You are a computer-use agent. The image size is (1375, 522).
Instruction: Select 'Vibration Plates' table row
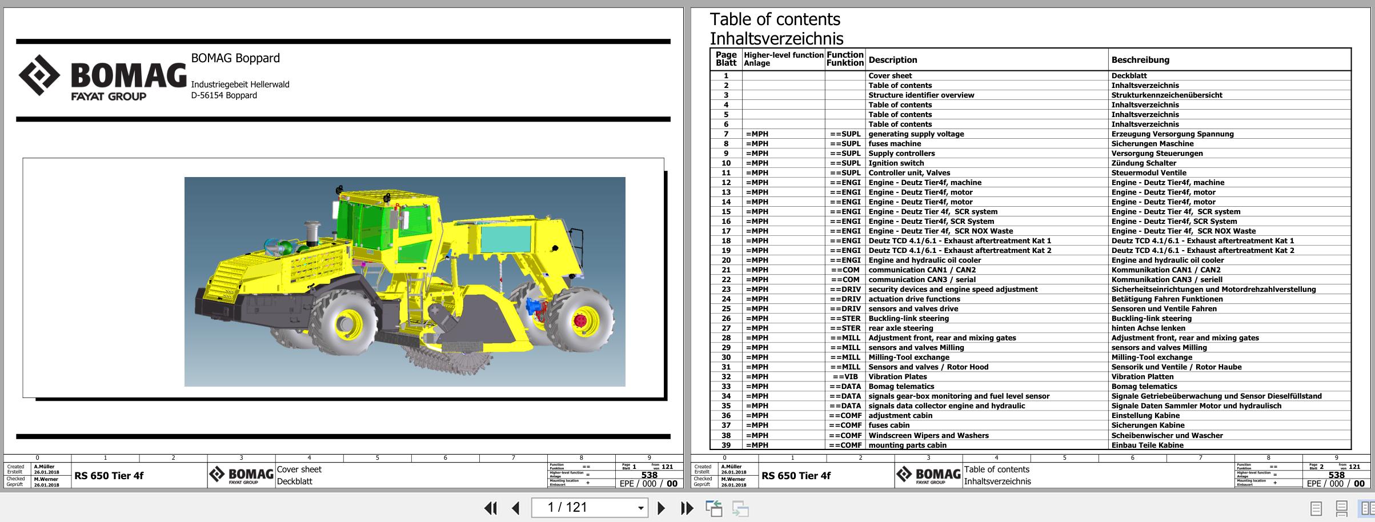(897, 377)
